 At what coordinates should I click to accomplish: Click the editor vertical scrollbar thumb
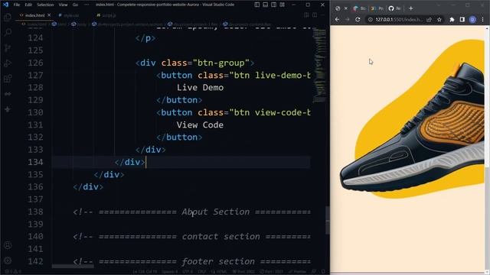click(328, 220)
